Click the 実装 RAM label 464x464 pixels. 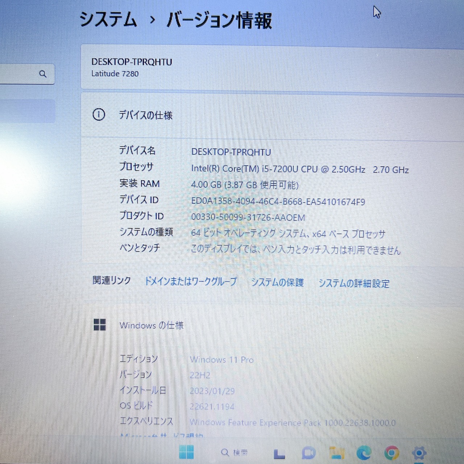pos(140,183)
